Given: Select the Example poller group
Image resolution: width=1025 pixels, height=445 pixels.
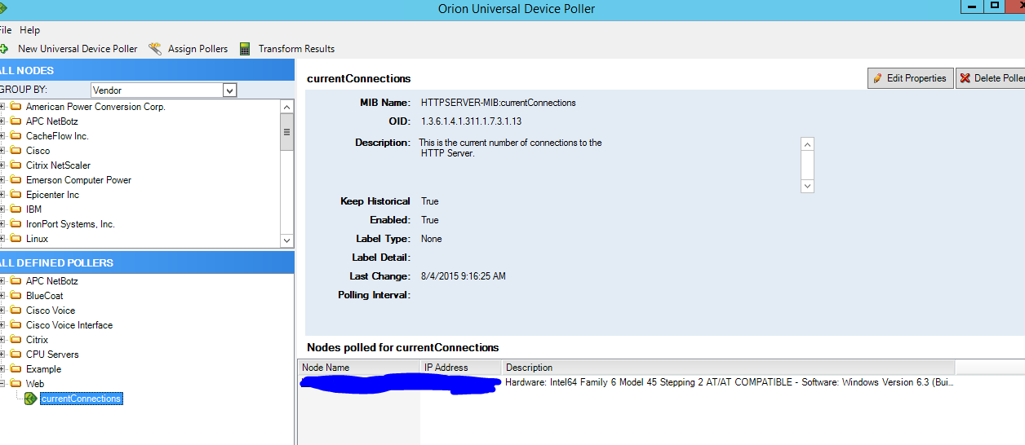Looking at the screenshot, I should coord(43,369).
